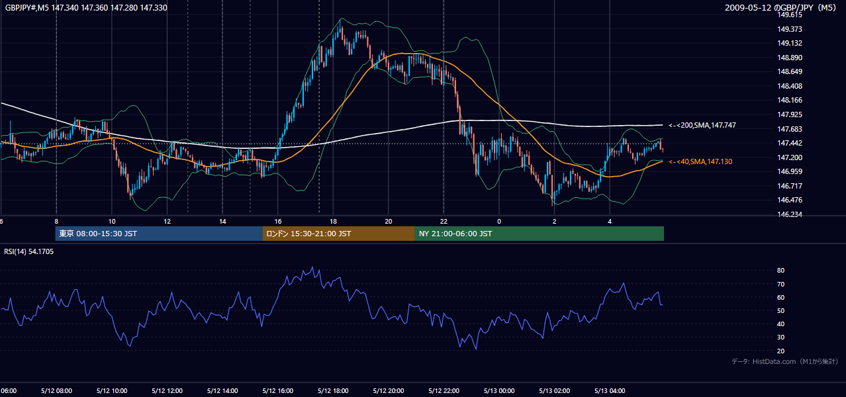846x397 pixels.
Task: Click the hour 22 tick on chart axis
Action: coord(444,221)
